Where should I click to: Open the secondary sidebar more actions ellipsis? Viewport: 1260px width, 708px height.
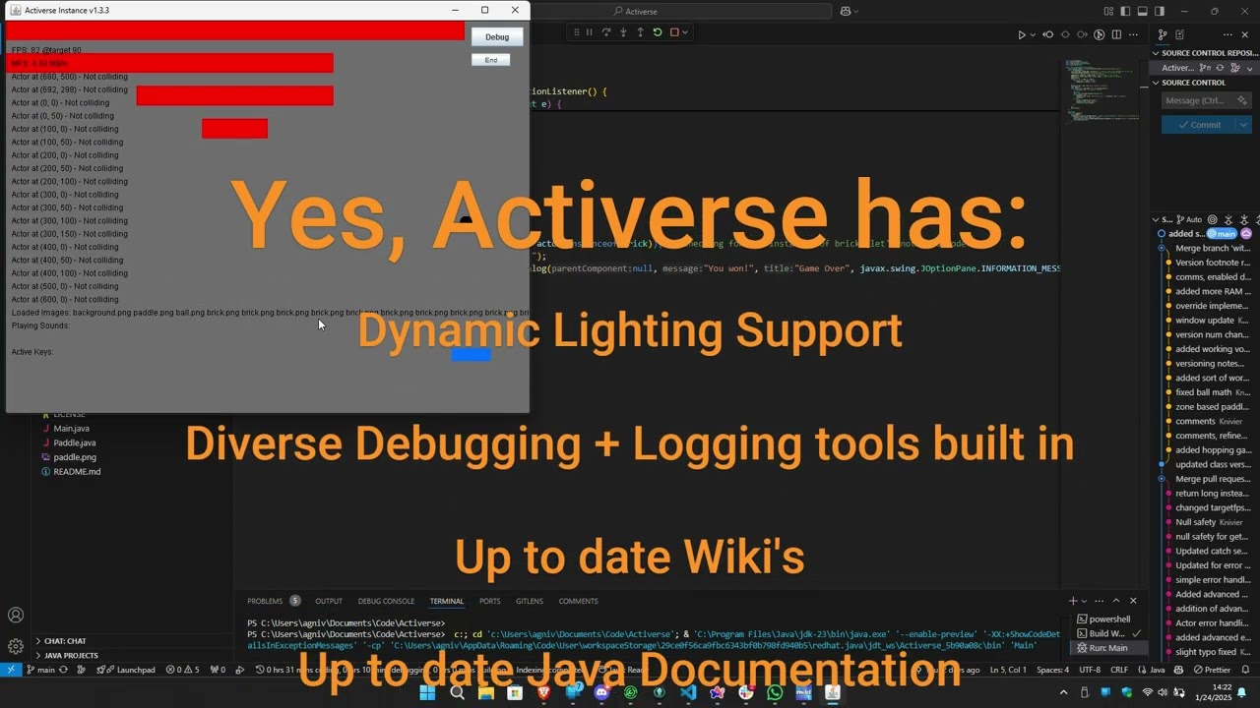click(x=1226, y=34)
